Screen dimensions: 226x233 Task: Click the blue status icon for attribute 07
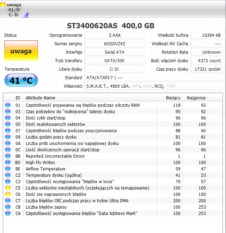pyautogui.click(x=8, y=130)
